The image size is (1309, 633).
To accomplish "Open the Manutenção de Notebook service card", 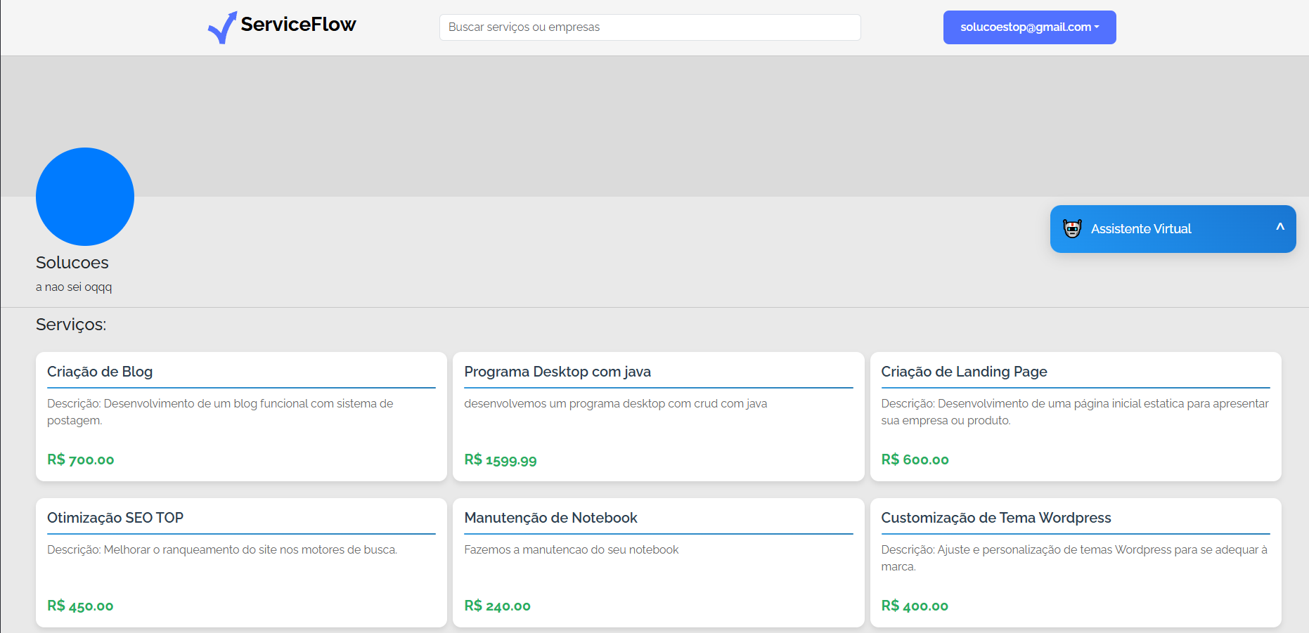I will tap(658, 563).
